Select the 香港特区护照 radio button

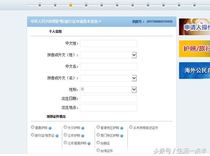[x=98, y=127]
